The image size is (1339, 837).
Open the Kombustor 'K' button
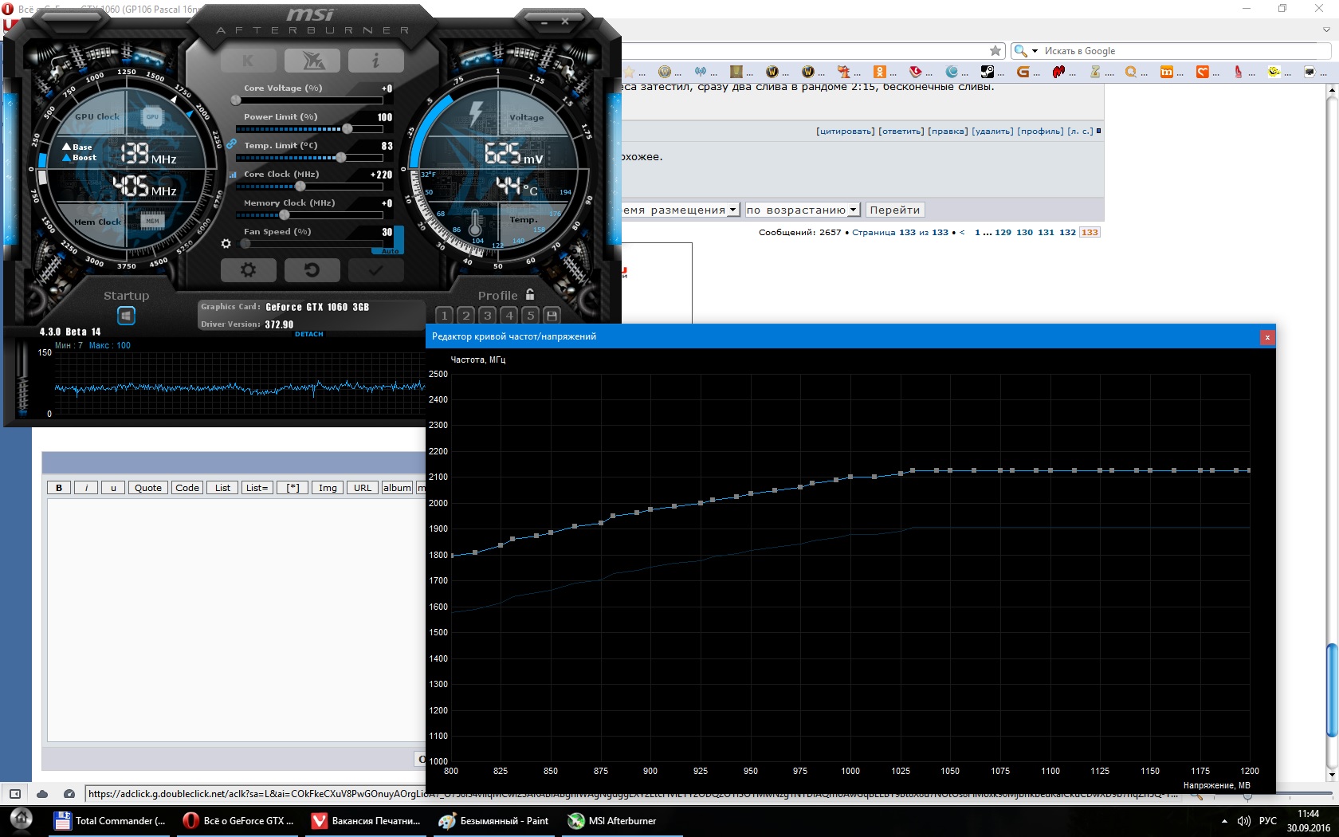click(x=248, y=61)
